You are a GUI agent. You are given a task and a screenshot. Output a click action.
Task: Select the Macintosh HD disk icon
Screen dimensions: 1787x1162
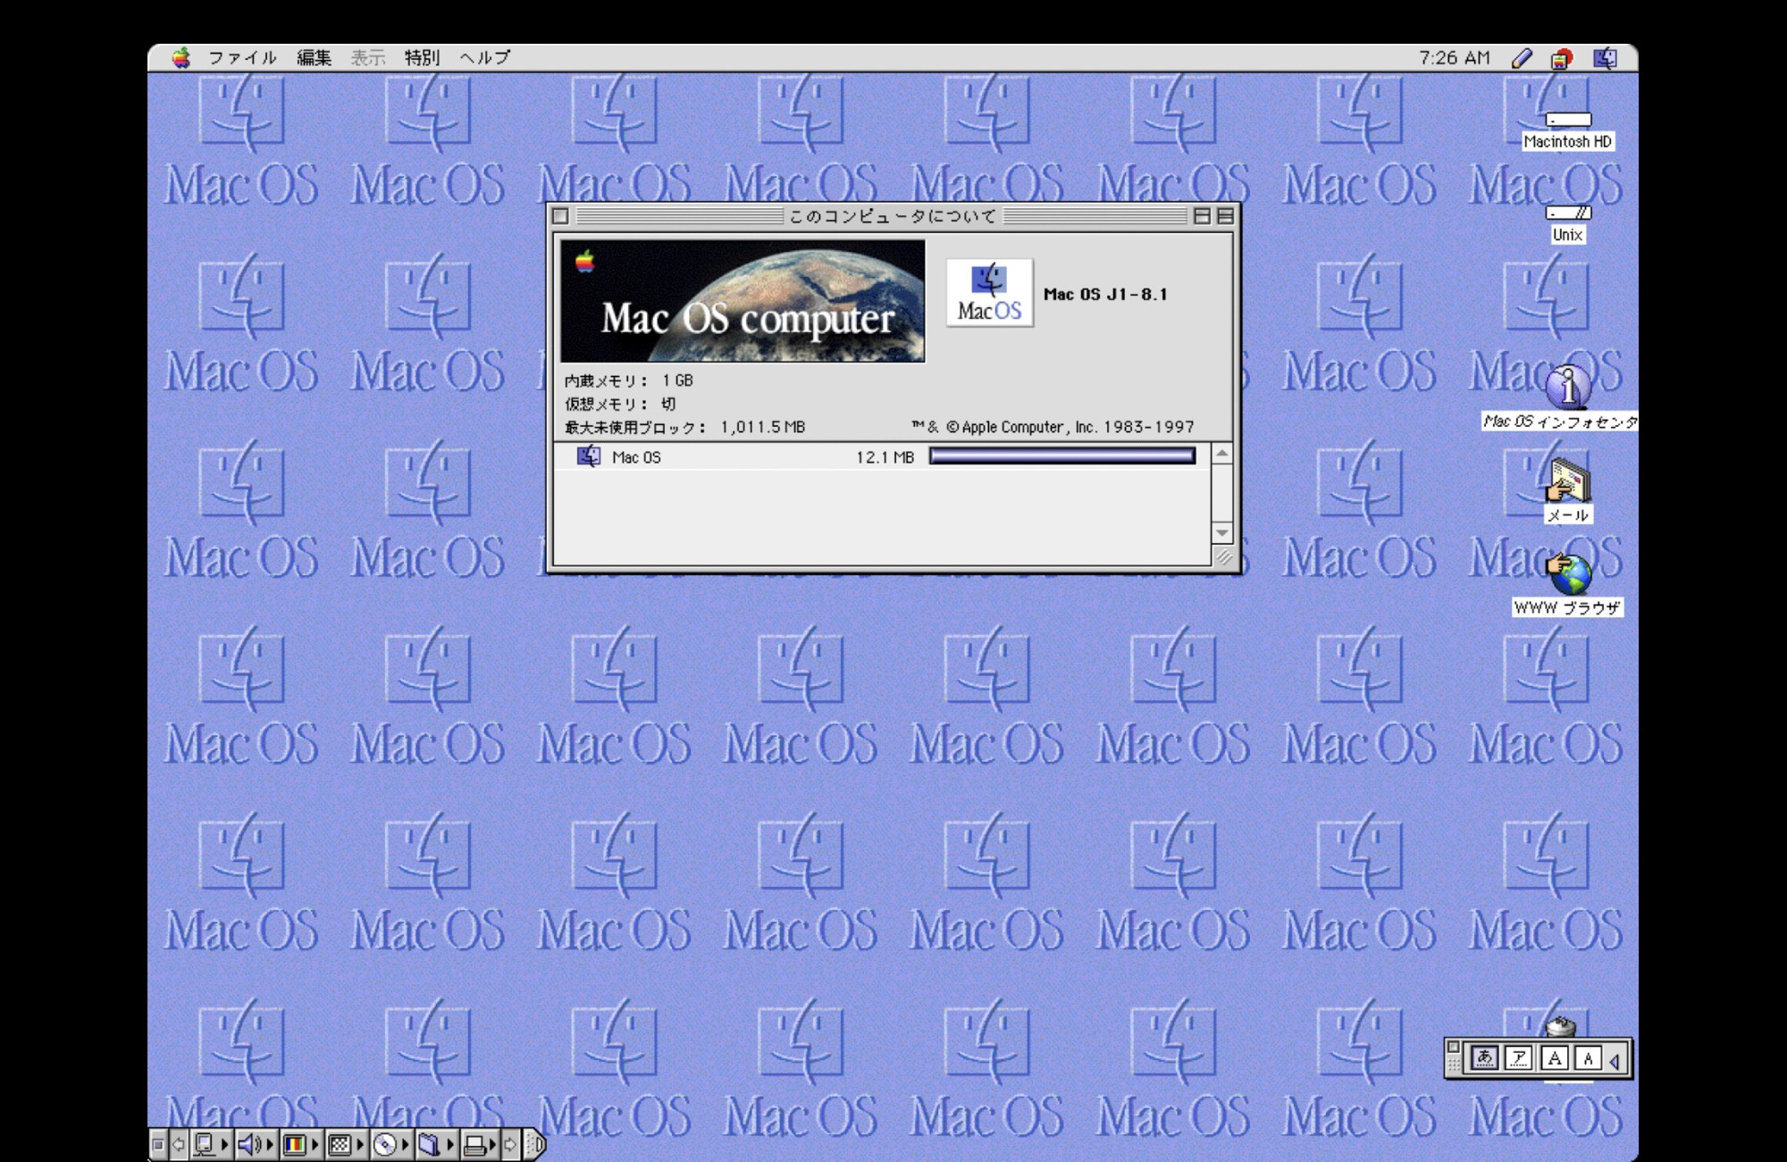(x=1568, y=120)
